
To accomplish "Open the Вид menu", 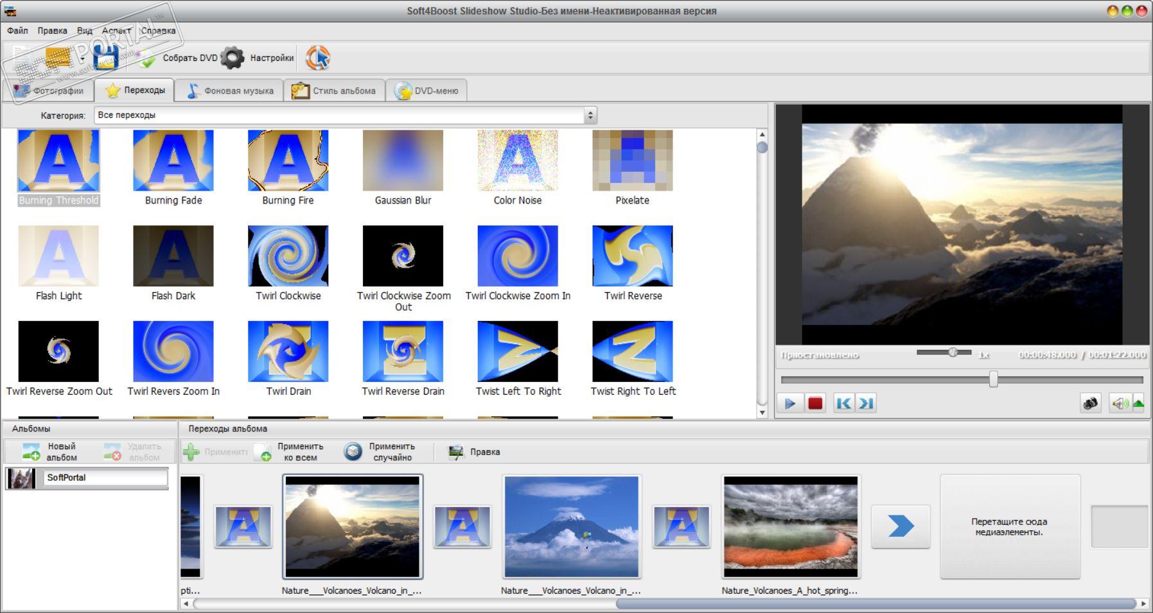I will click(x=85, y=30).
